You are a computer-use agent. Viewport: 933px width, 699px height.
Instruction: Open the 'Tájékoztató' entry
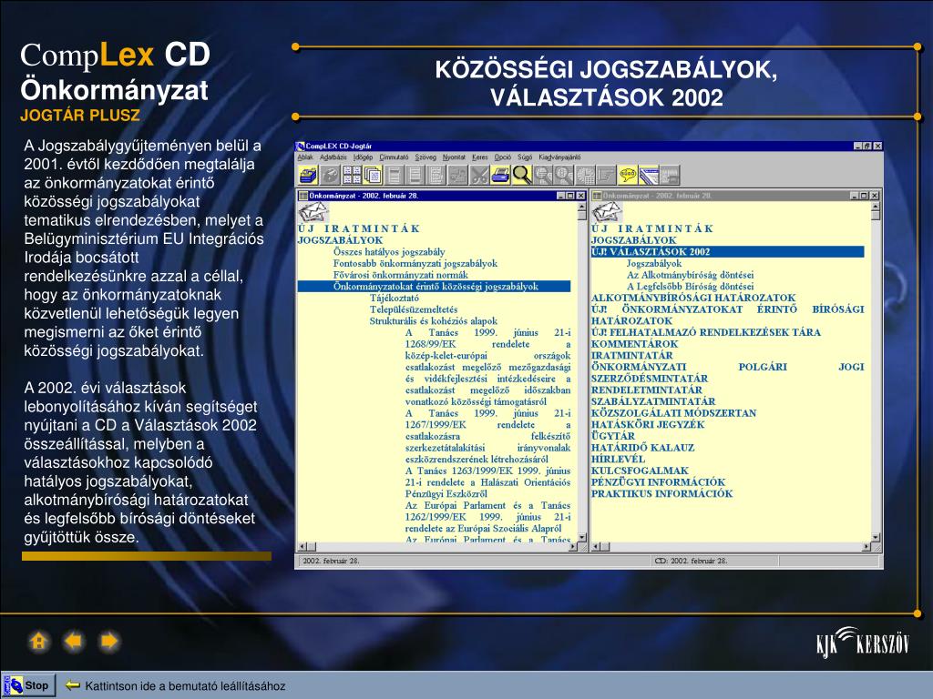(394, 299)
